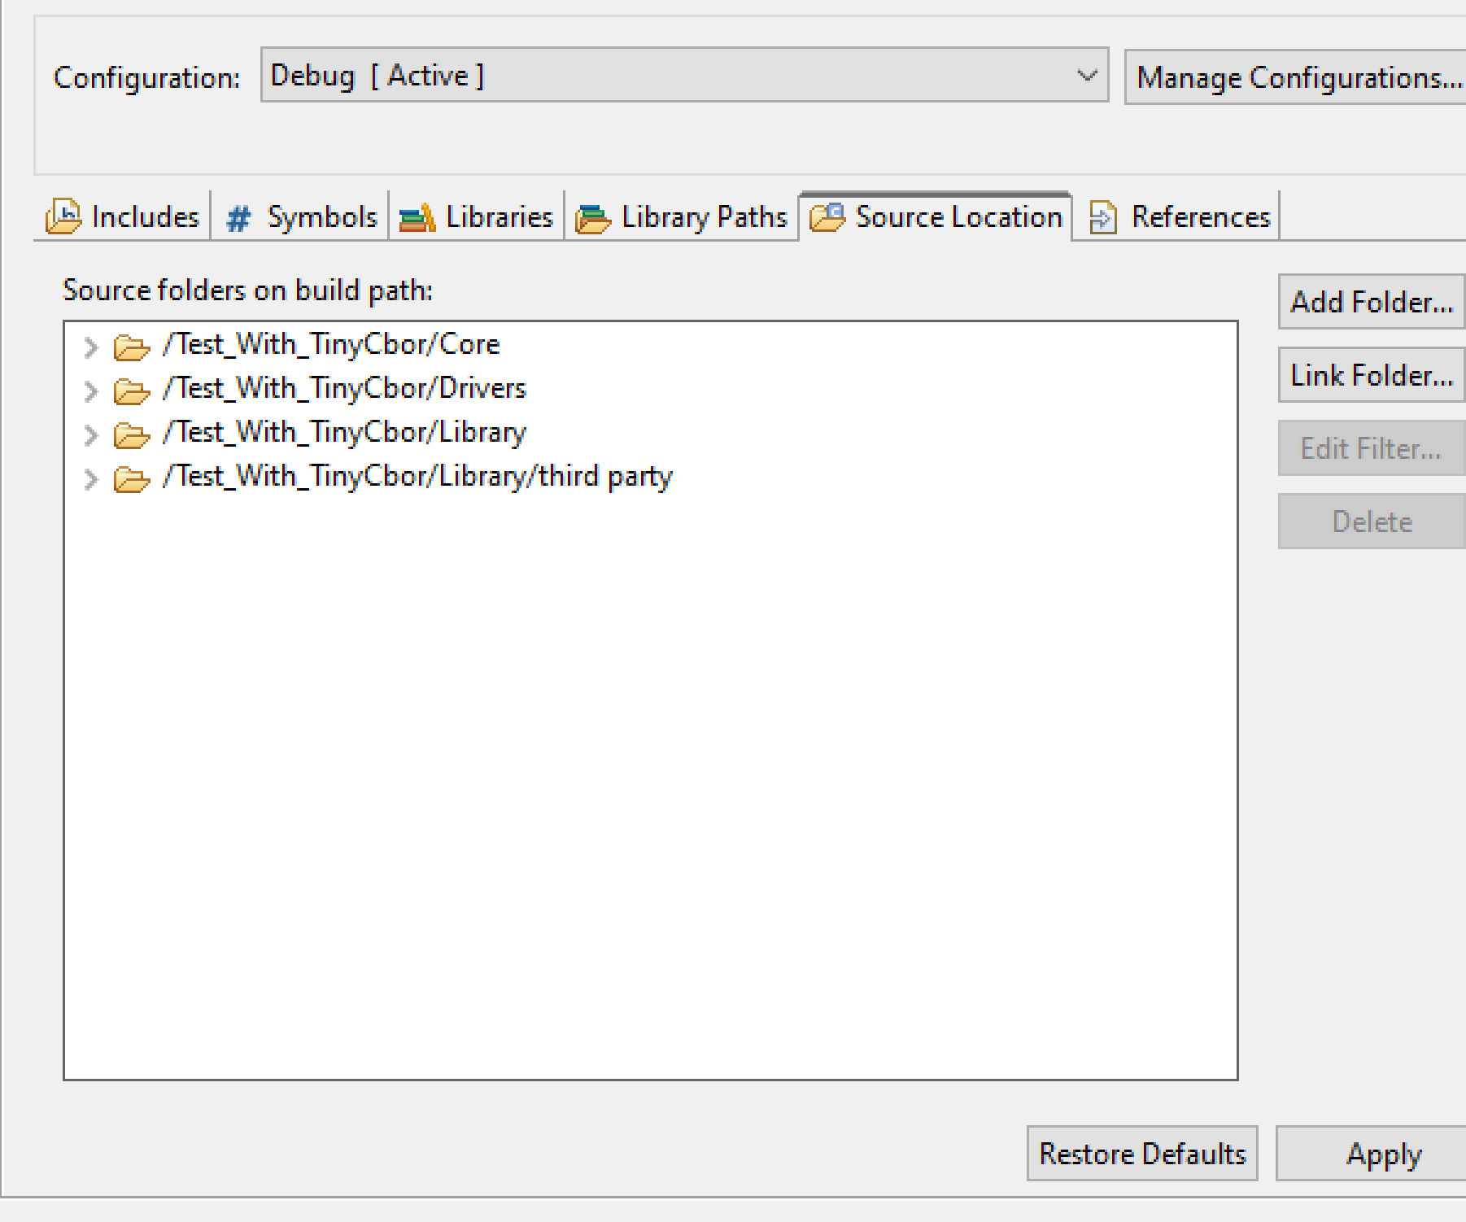The width and height of the screenshot is (1466, 1222).
Task: Click the Symbols hash icon
Action: [238, 216]
